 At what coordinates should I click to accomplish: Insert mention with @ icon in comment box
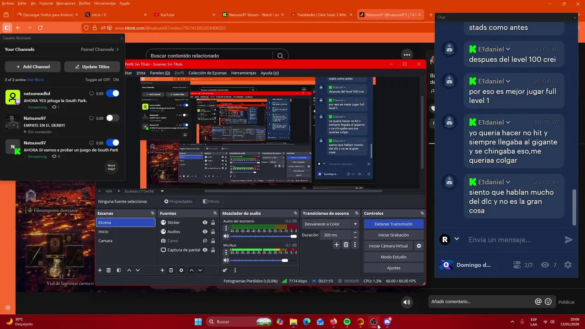tap(538, 302)
